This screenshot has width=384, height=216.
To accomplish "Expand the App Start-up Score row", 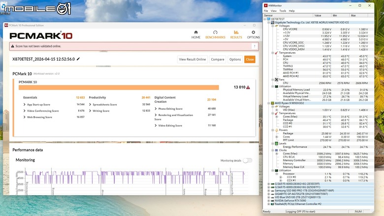I will point(24,104).
